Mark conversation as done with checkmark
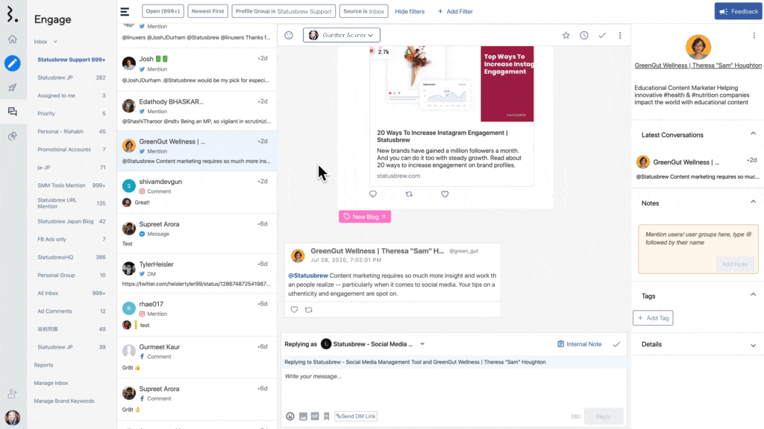 coord(602,35)
